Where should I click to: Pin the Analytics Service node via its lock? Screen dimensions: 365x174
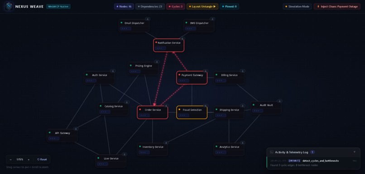(x=242, y=143)
